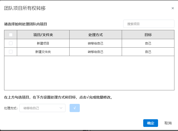The width and height of the screenshot is (178, 131).
Task: Click the 搜索项目 search field
Action: [x=149, y=24]
